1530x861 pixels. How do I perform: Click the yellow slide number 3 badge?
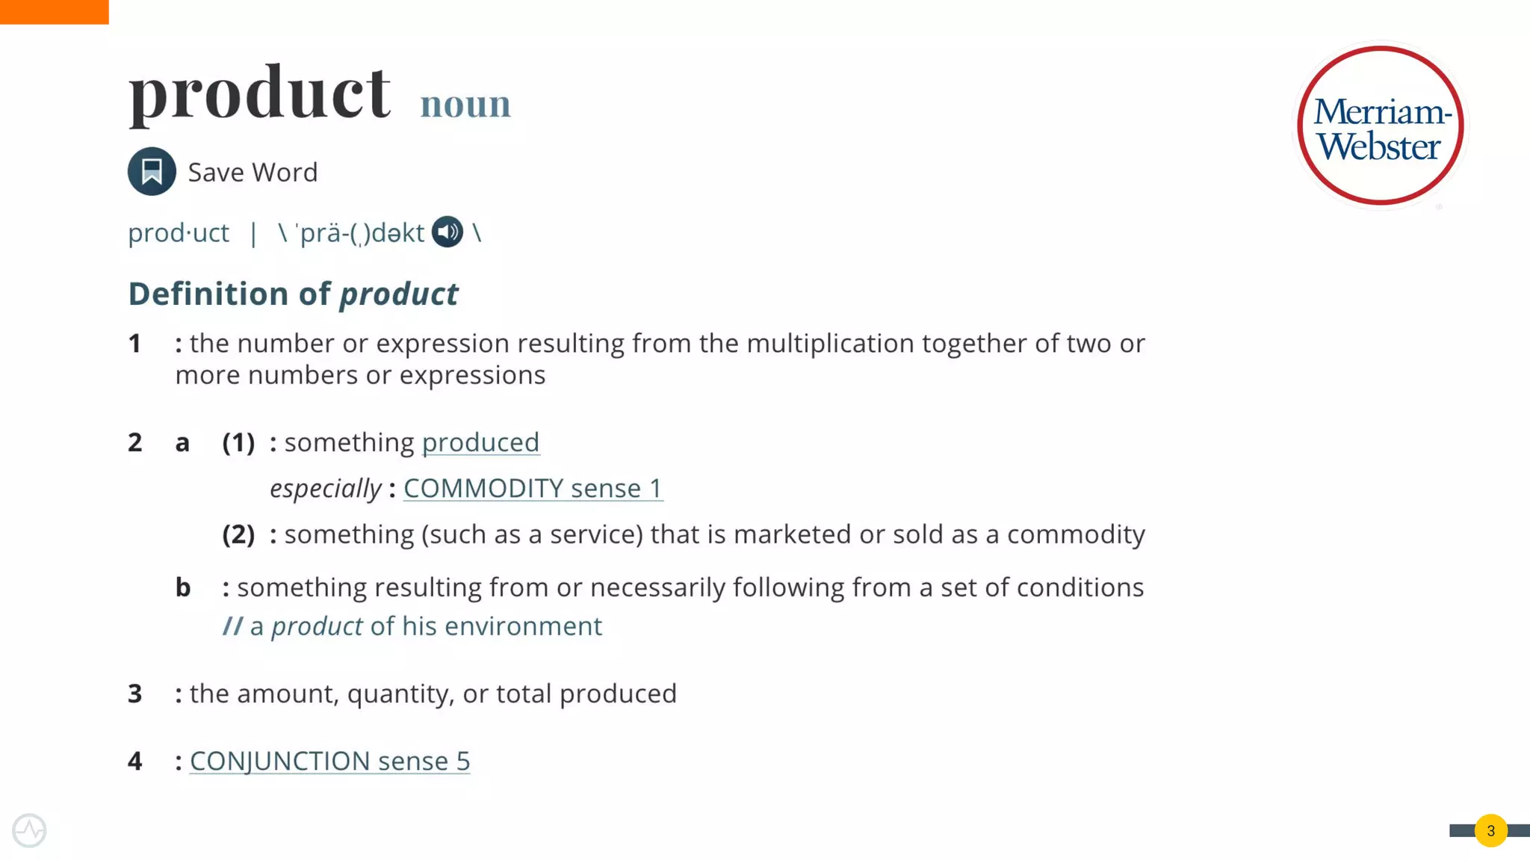tap(1490, 830)
